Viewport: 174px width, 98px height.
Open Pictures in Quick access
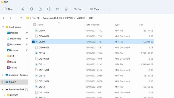point(14,50)
